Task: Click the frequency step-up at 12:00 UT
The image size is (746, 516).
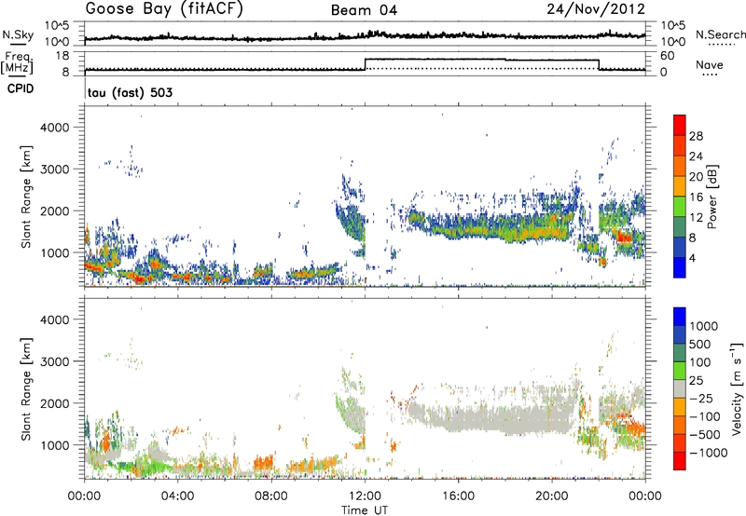Action: pos(365,64)
